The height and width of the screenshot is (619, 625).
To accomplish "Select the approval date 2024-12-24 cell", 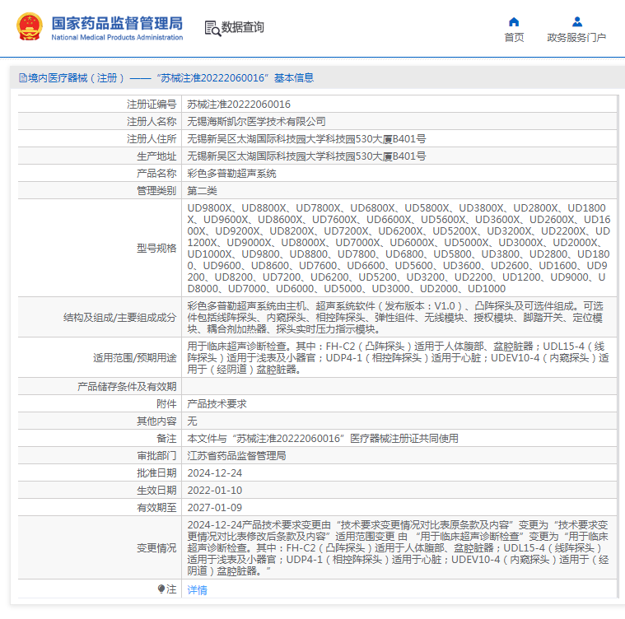I will coord(214,473).
